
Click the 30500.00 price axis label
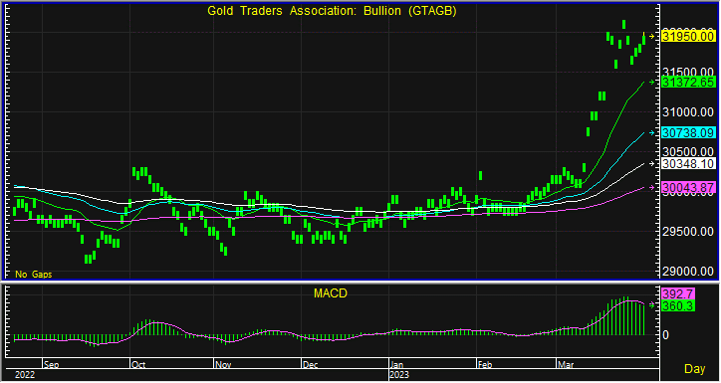click(688, 151)
